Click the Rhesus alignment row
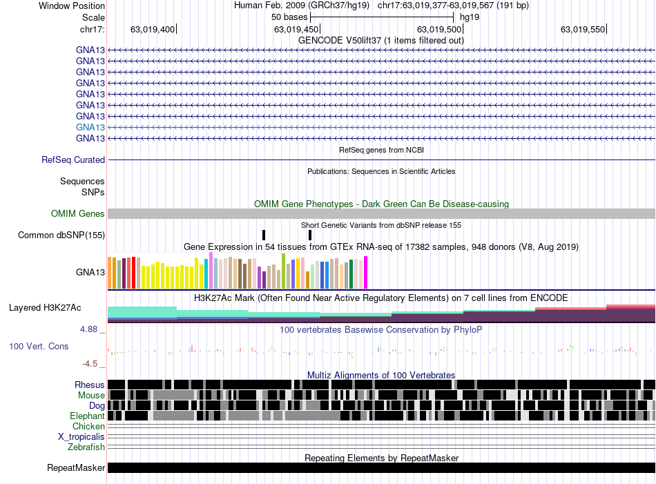656x484 pixels. click(381, 385)
